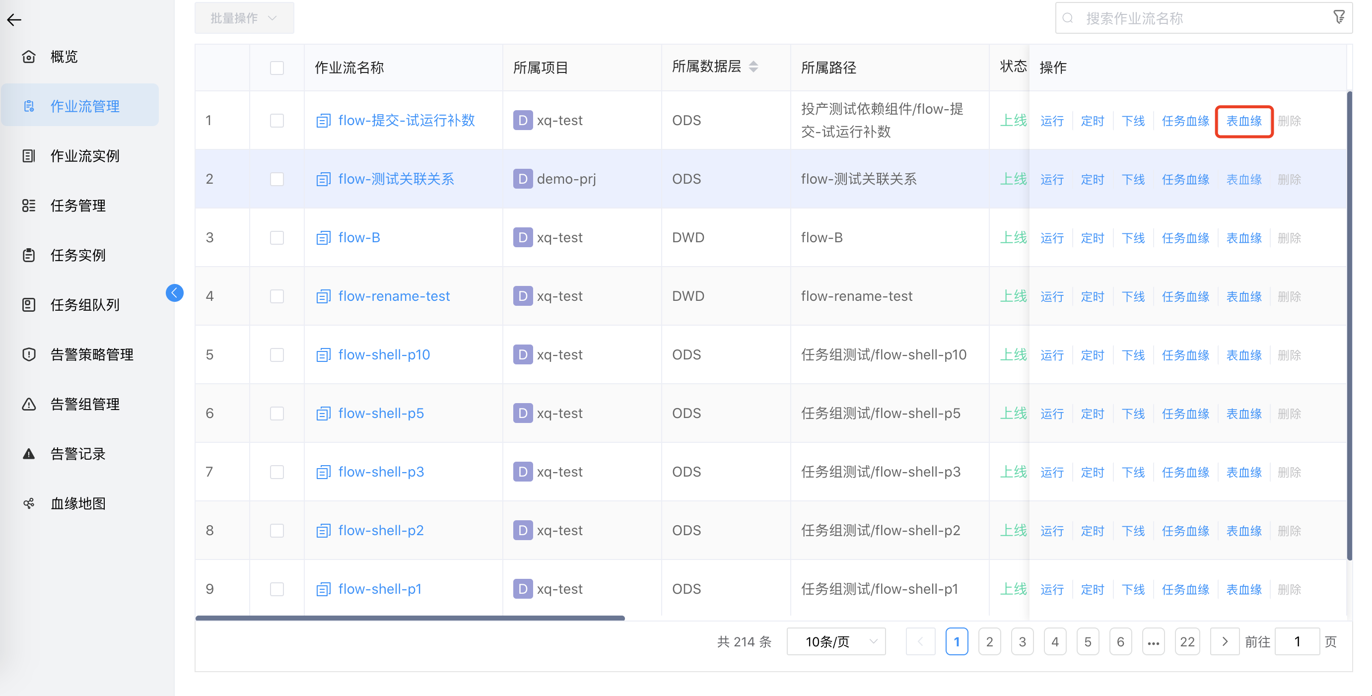This screenshot has width=1372, height=696.
Task: Select 任务管理 in the sidebar
Action: [78, 206]
